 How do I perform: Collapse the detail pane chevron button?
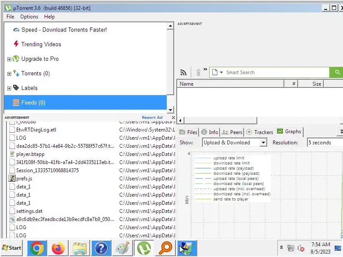(x=341, y=131)
